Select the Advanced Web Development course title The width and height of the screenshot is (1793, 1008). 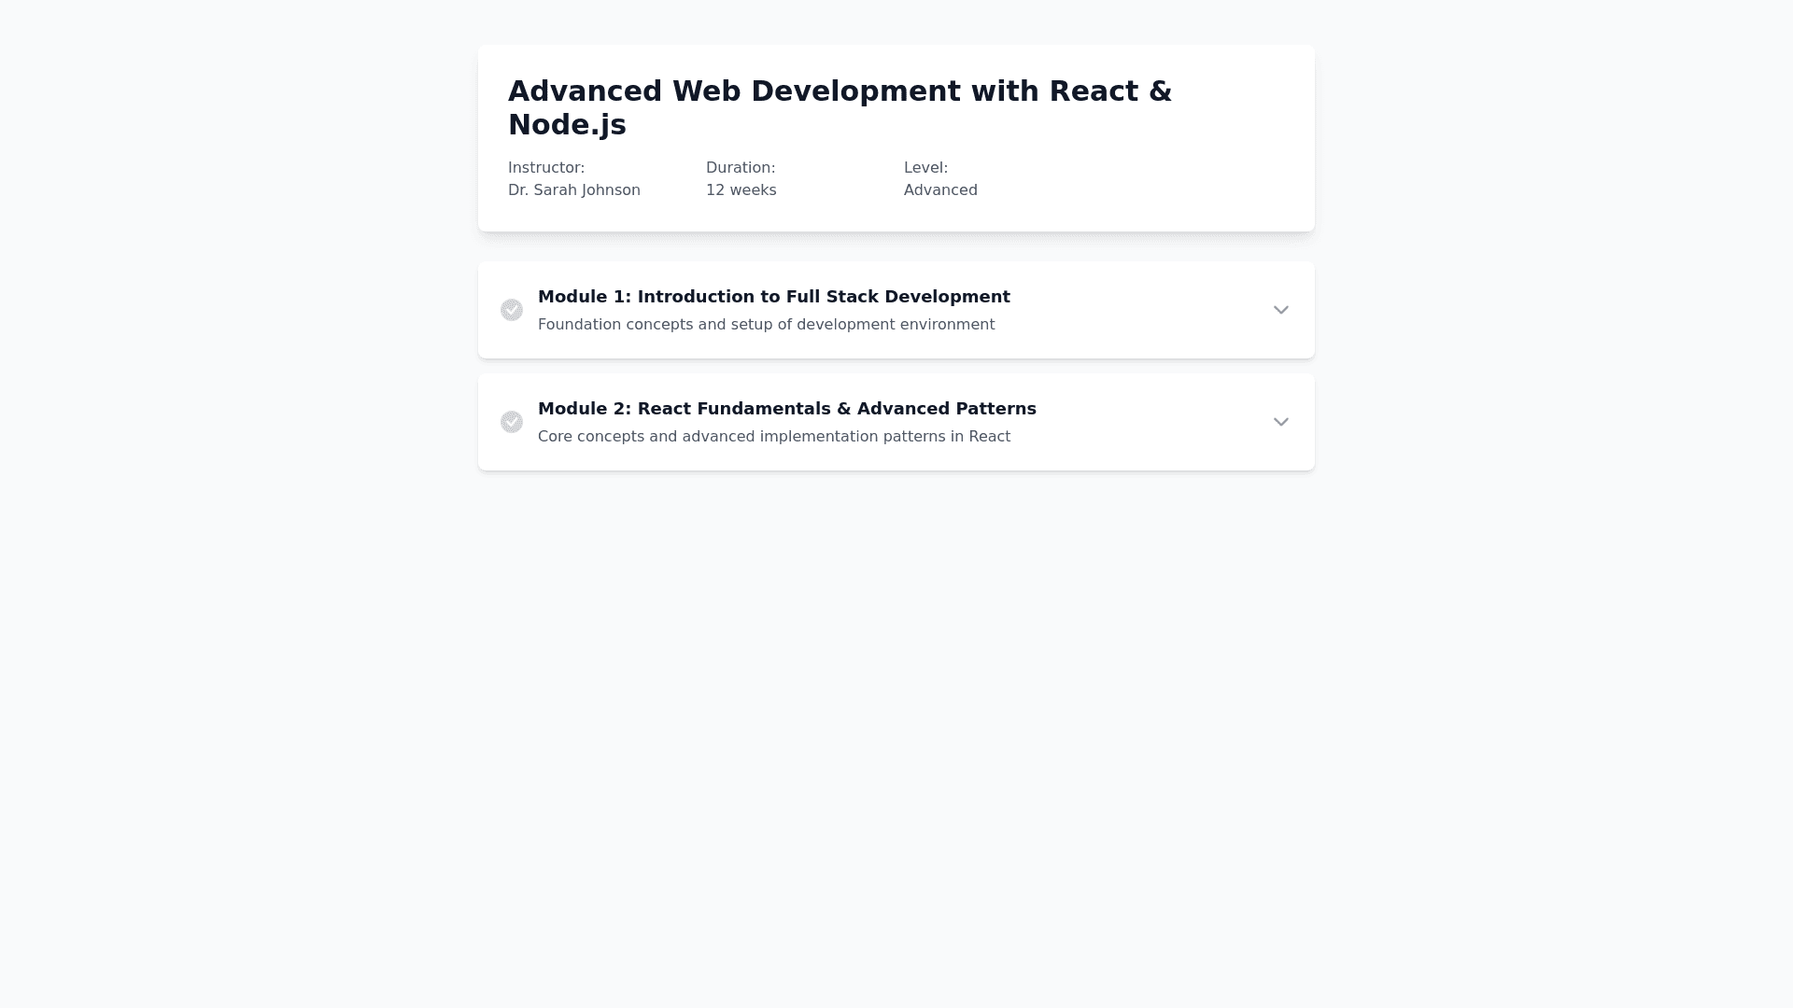click(x=839, y=91)
